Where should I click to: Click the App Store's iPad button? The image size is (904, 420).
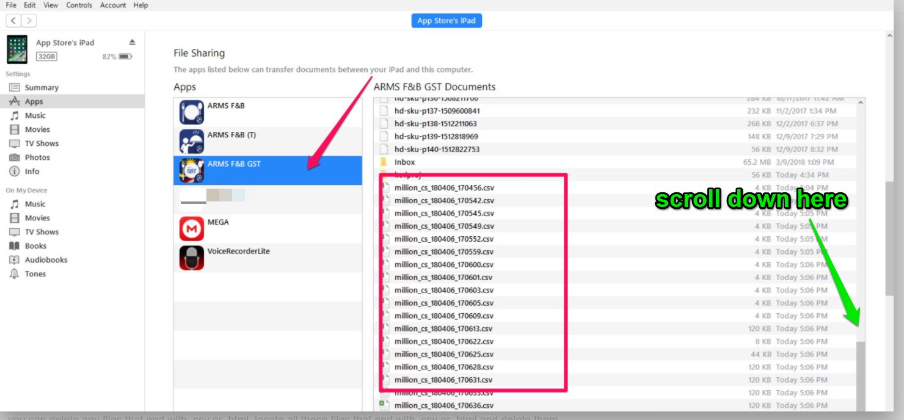click(x=447, y=21)
